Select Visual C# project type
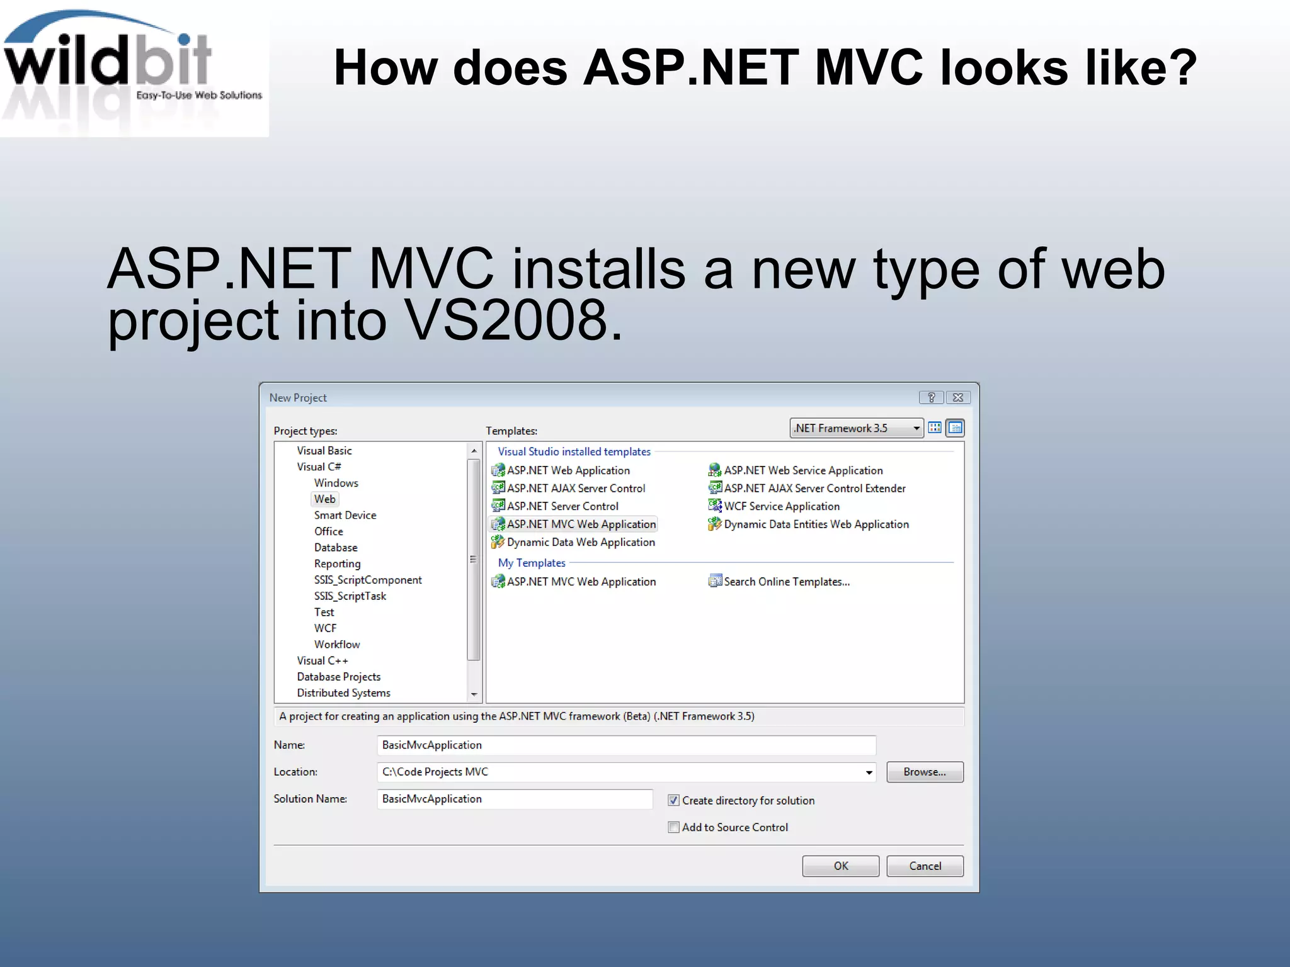 point(319,467)
